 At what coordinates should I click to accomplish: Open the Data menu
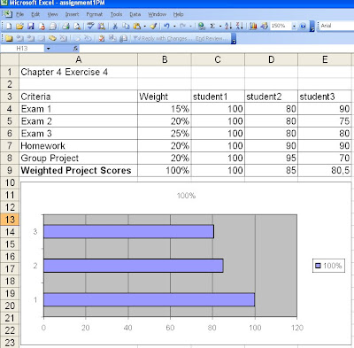click(135, 14)
